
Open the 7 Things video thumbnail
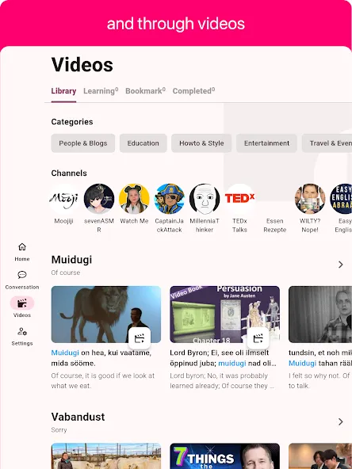tap(225, 456)
